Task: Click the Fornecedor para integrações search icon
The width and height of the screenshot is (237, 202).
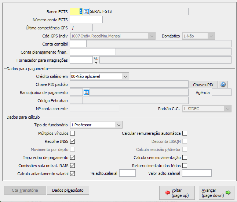Action: pyautogui.click(x=96, y=59)
